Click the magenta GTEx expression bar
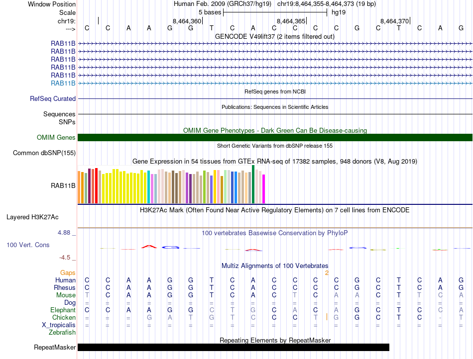The height and width of the screenshot is (359, 473). (x=264, y=189)
